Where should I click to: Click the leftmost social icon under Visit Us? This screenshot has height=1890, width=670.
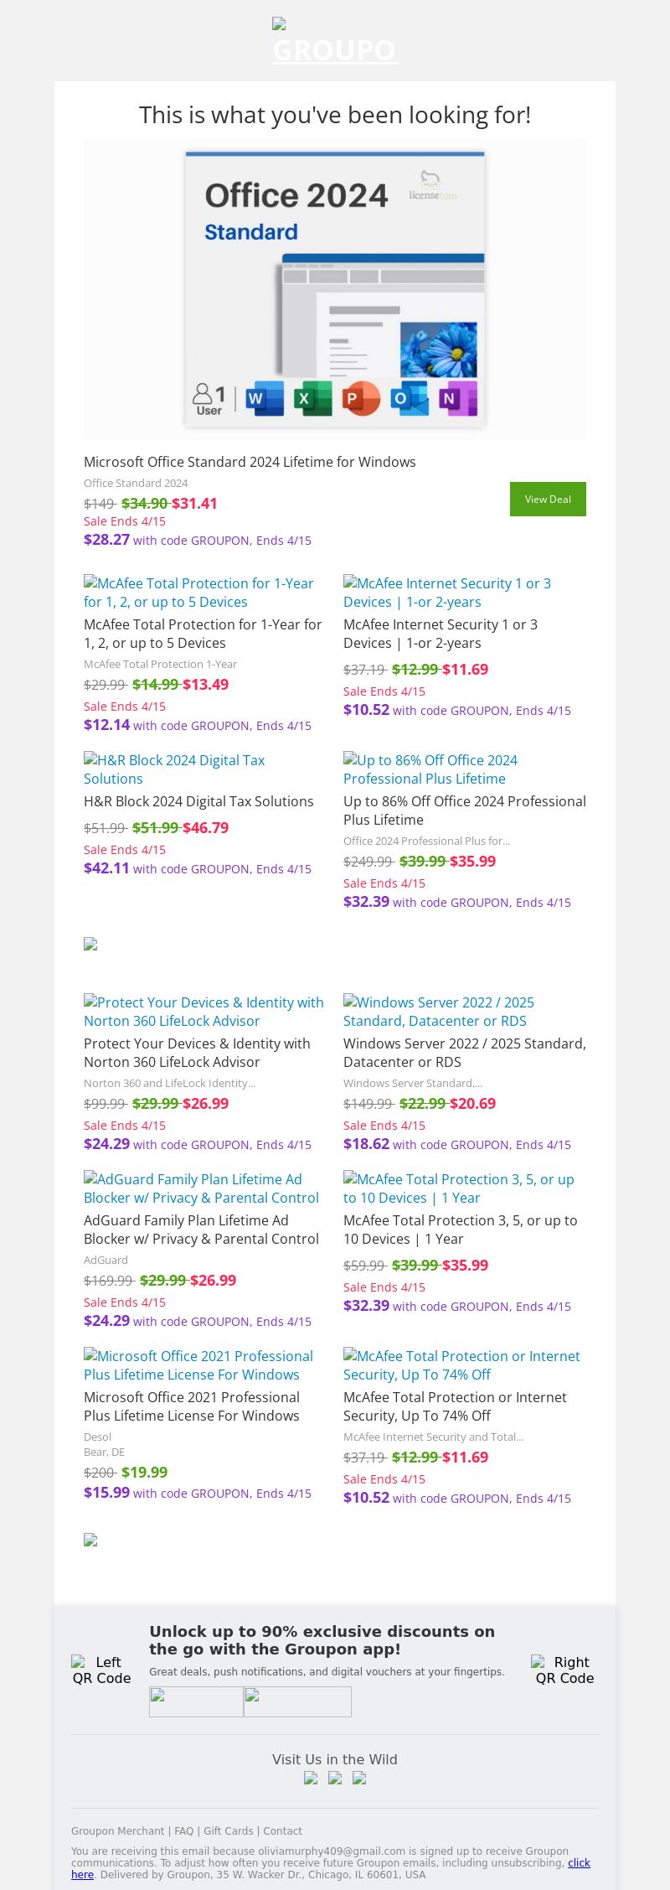[311, 1779]
